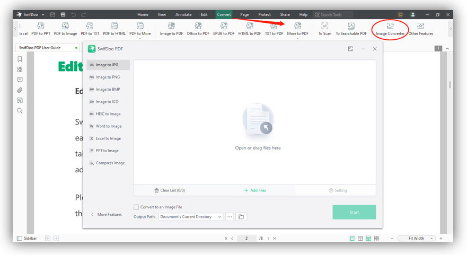The width and height of the screenshot is (467, 255).
Task: Select Image to PNG in dialog
Action: click(108, 77)
